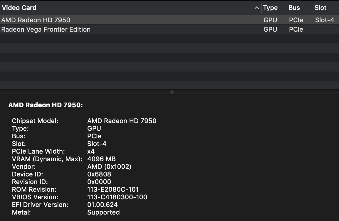339x221 pixels.
Task: Click the Metal value Supported
Action: (103, 212)
